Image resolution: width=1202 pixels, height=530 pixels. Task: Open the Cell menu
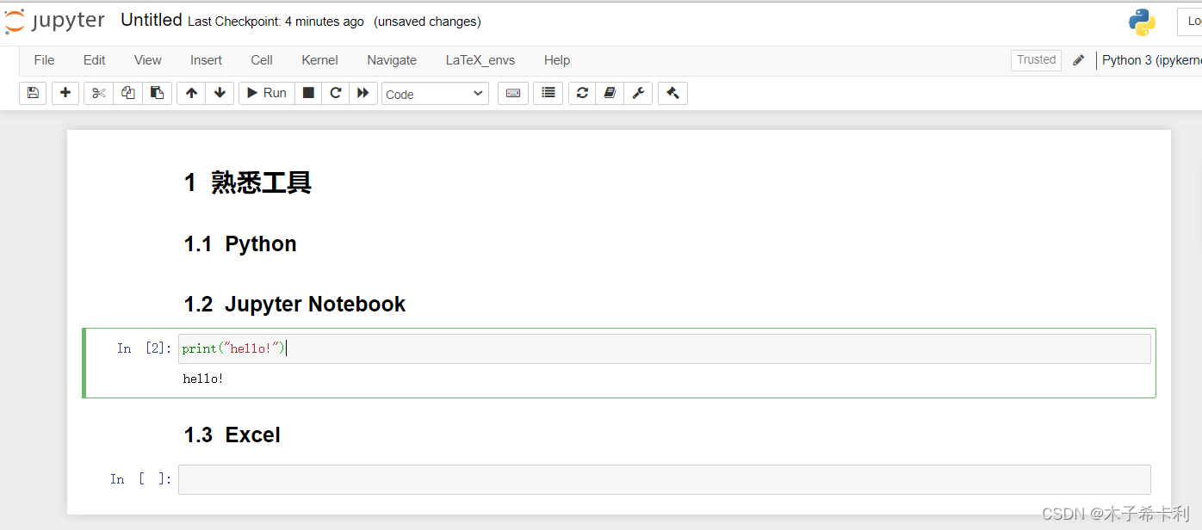(262, 60)
